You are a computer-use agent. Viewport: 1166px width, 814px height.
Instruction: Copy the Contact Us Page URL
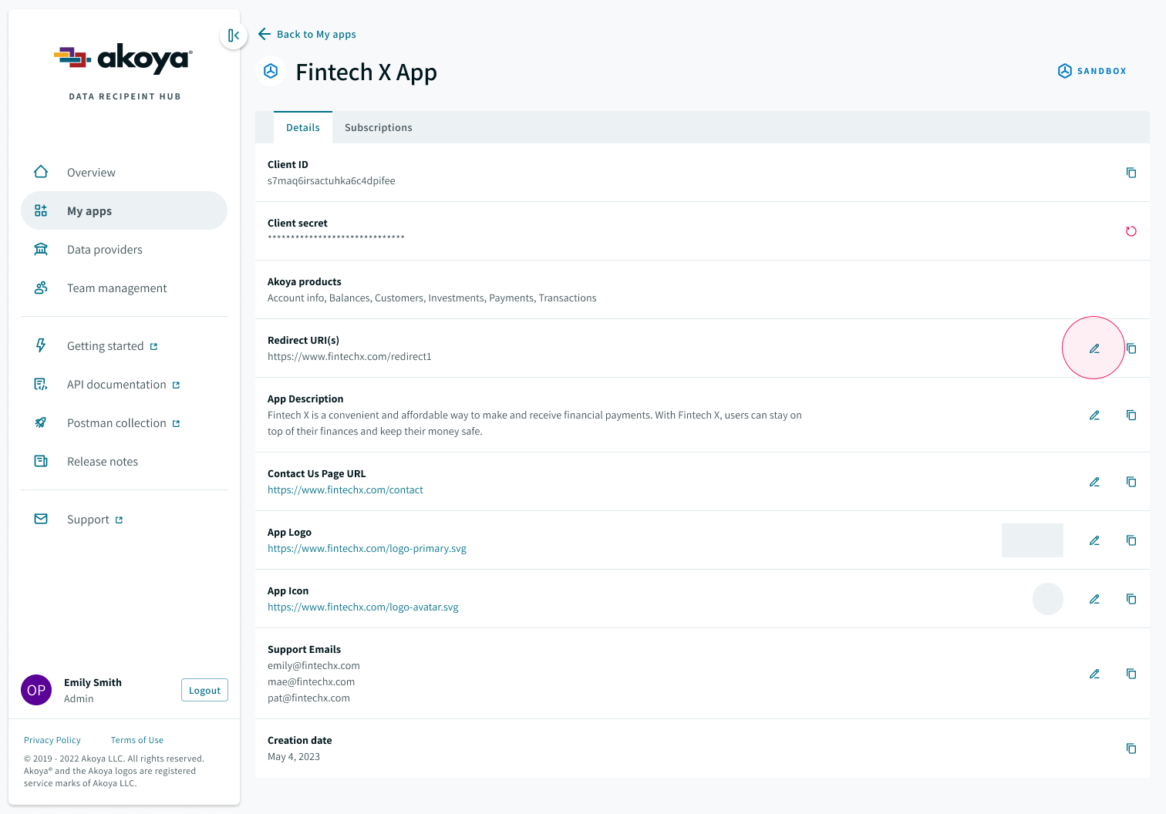[1131, 482]
